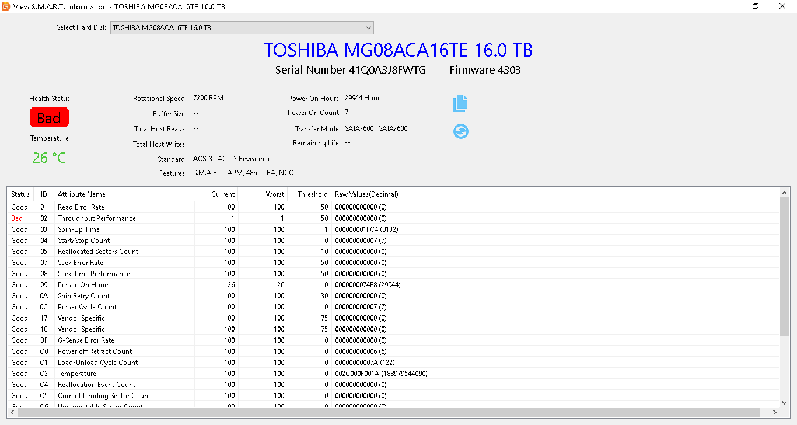Click the vertical scrollbar thumb in the table
The image size is (797, 425).
click(785, 266)
